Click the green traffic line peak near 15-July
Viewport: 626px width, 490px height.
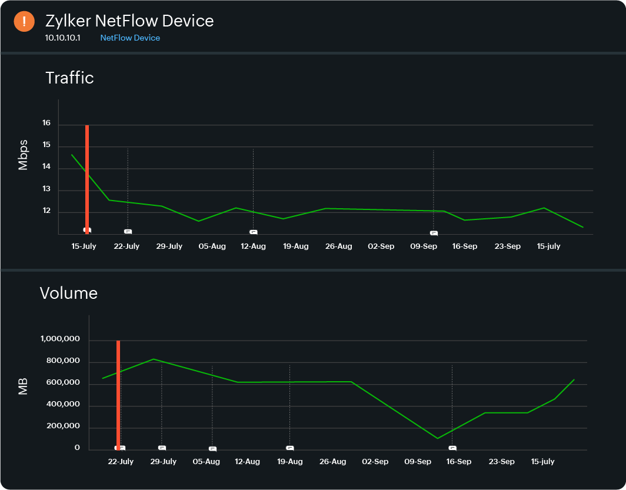pyautogui.click(x=72, y=155)
